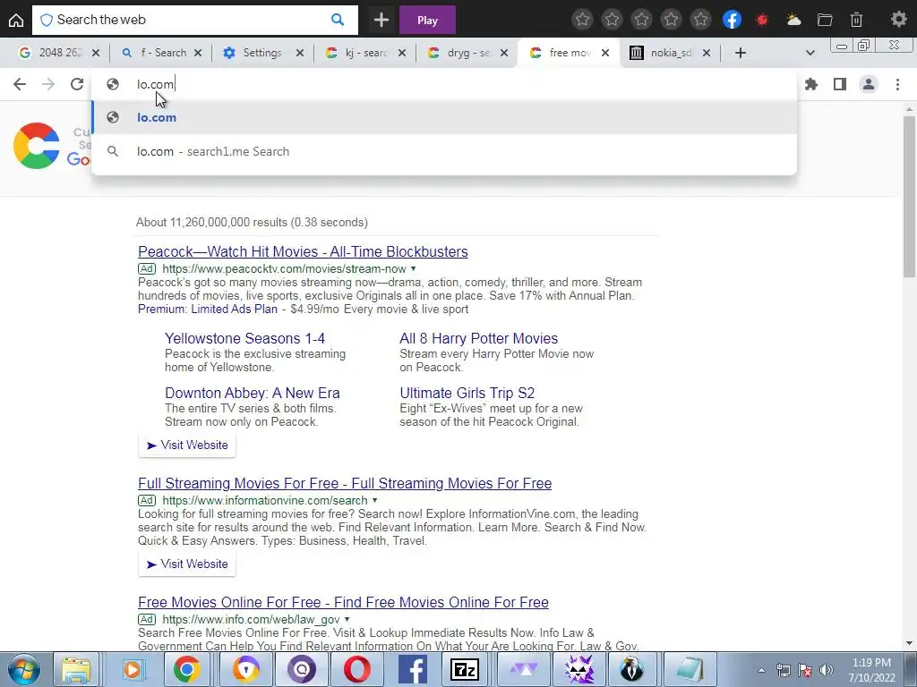Open File Explorer from taskbar
Image resolution: width=917 pixels, height=687 pixels.
(x=76, y=669)
